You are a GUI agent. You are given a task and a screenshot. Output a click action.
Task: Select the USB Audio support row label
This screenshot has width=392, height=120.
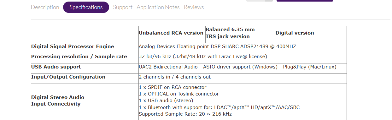pos(56,67)
